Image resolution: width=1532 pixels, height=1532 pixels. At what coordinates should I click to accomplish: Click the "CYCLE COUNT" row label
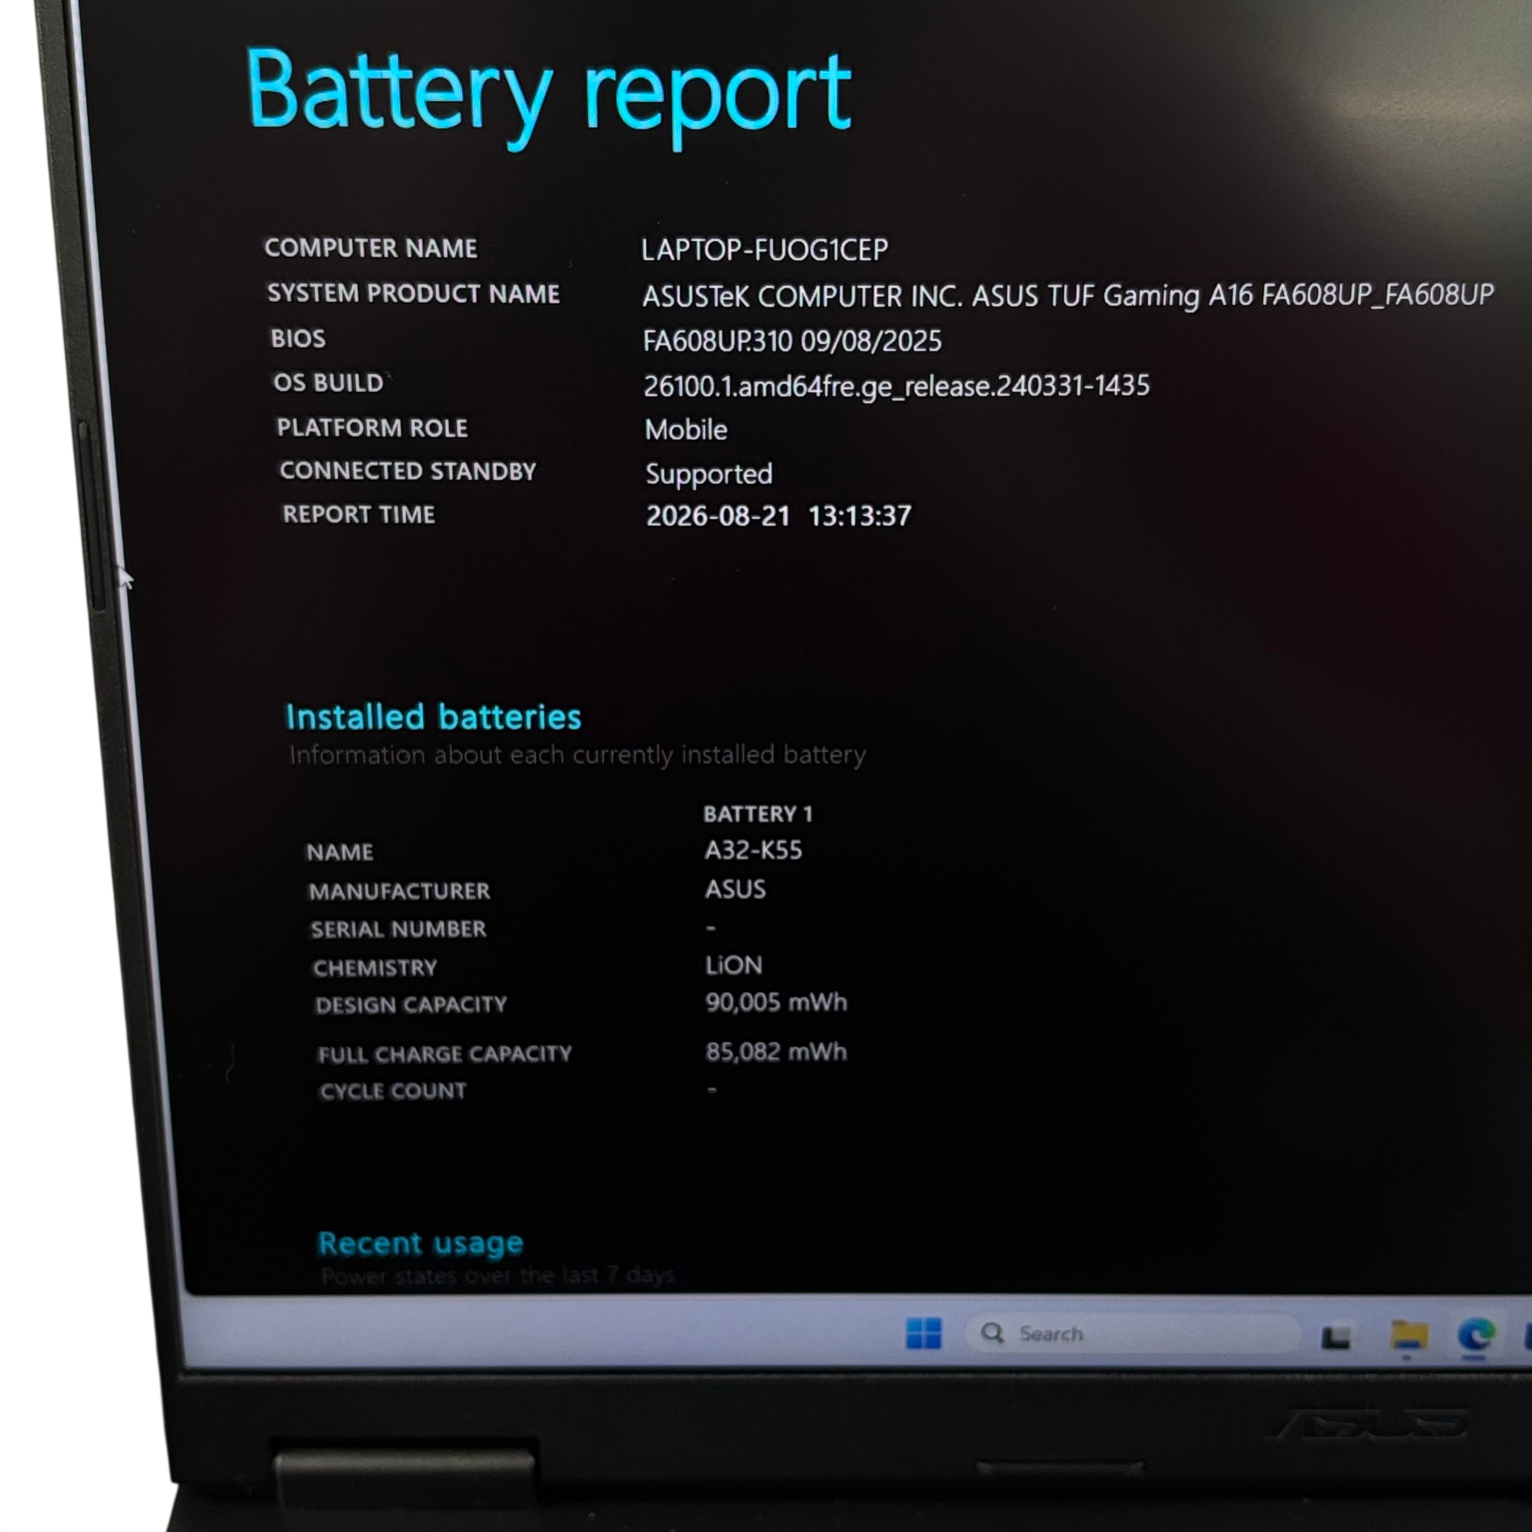pos(393,1091)
